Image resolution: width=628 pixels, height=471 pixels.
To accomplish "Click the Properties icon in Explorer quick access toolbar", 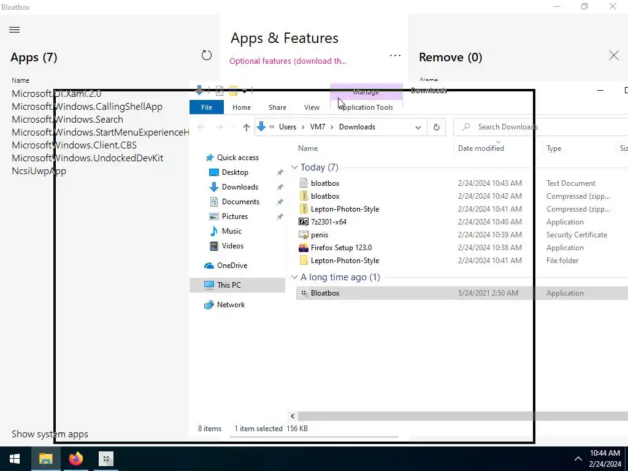I will point(220,91).
